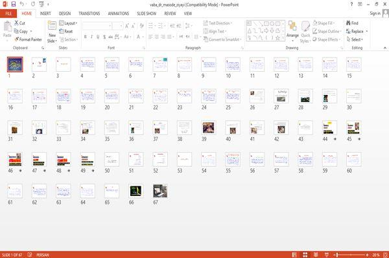Open the REVIEW tab
Screen dimensions: 389x258
click(x=170, y=14)
